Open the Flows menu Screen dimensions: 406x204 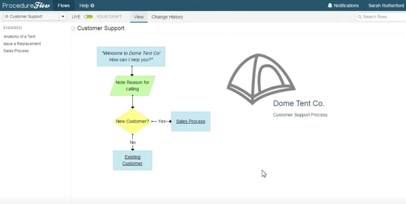64,5
